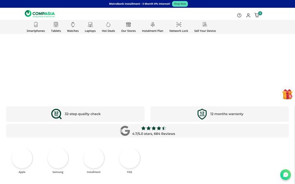295x184 pixels.
Task: Go to Instalment Plan menu label
Action: pos(152,31)
